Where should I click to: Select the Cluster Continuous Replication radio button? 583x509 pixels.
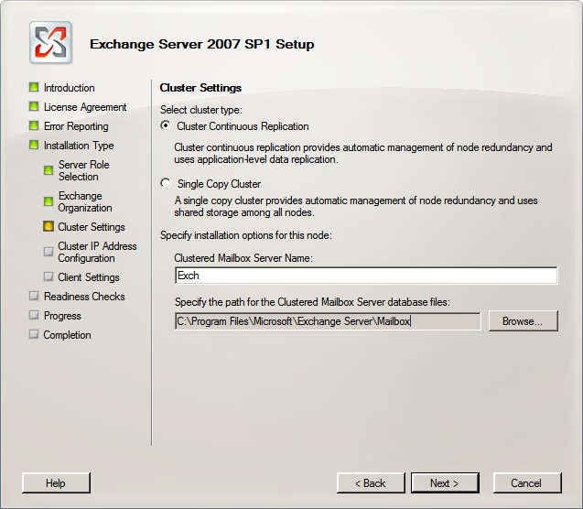[166, 125]
